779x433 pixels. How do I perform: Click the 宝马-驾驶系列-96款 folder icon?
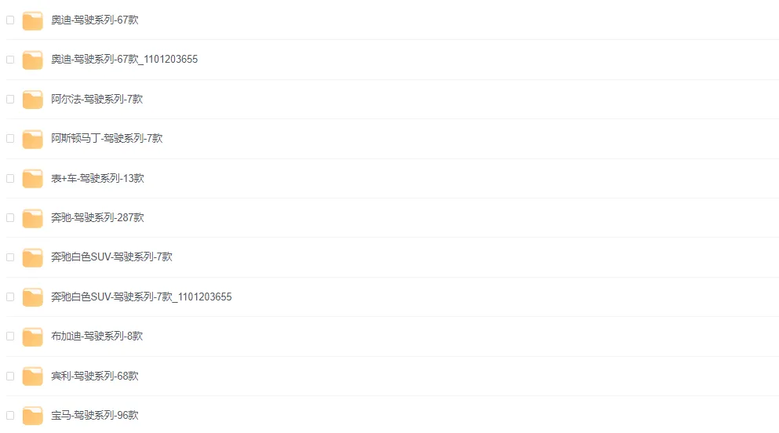click(x=32, y=416)
